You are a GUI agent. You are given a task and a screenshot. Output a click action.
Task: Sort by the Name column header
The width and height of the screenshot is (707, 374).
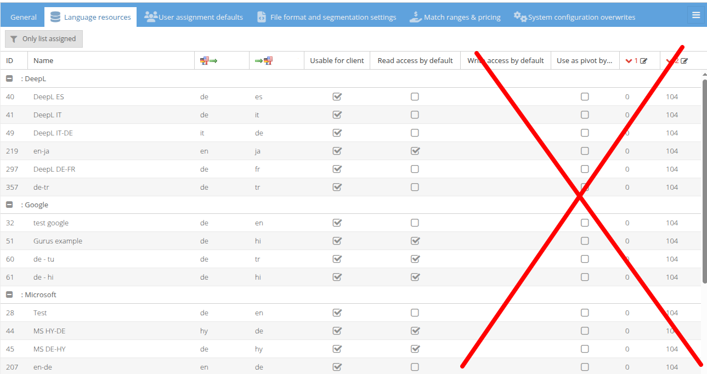pos(43,61)
